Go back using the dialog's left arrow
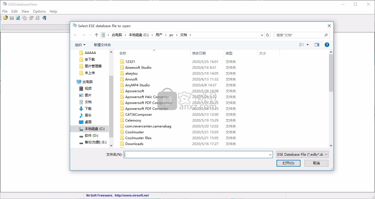 pyautogui.click(x=75, y=35)
